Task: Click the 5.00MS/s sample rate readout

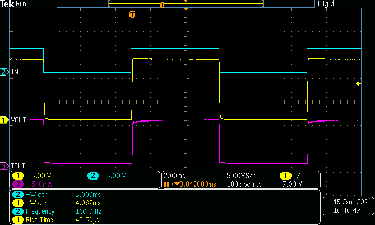Action: (241, 176)
